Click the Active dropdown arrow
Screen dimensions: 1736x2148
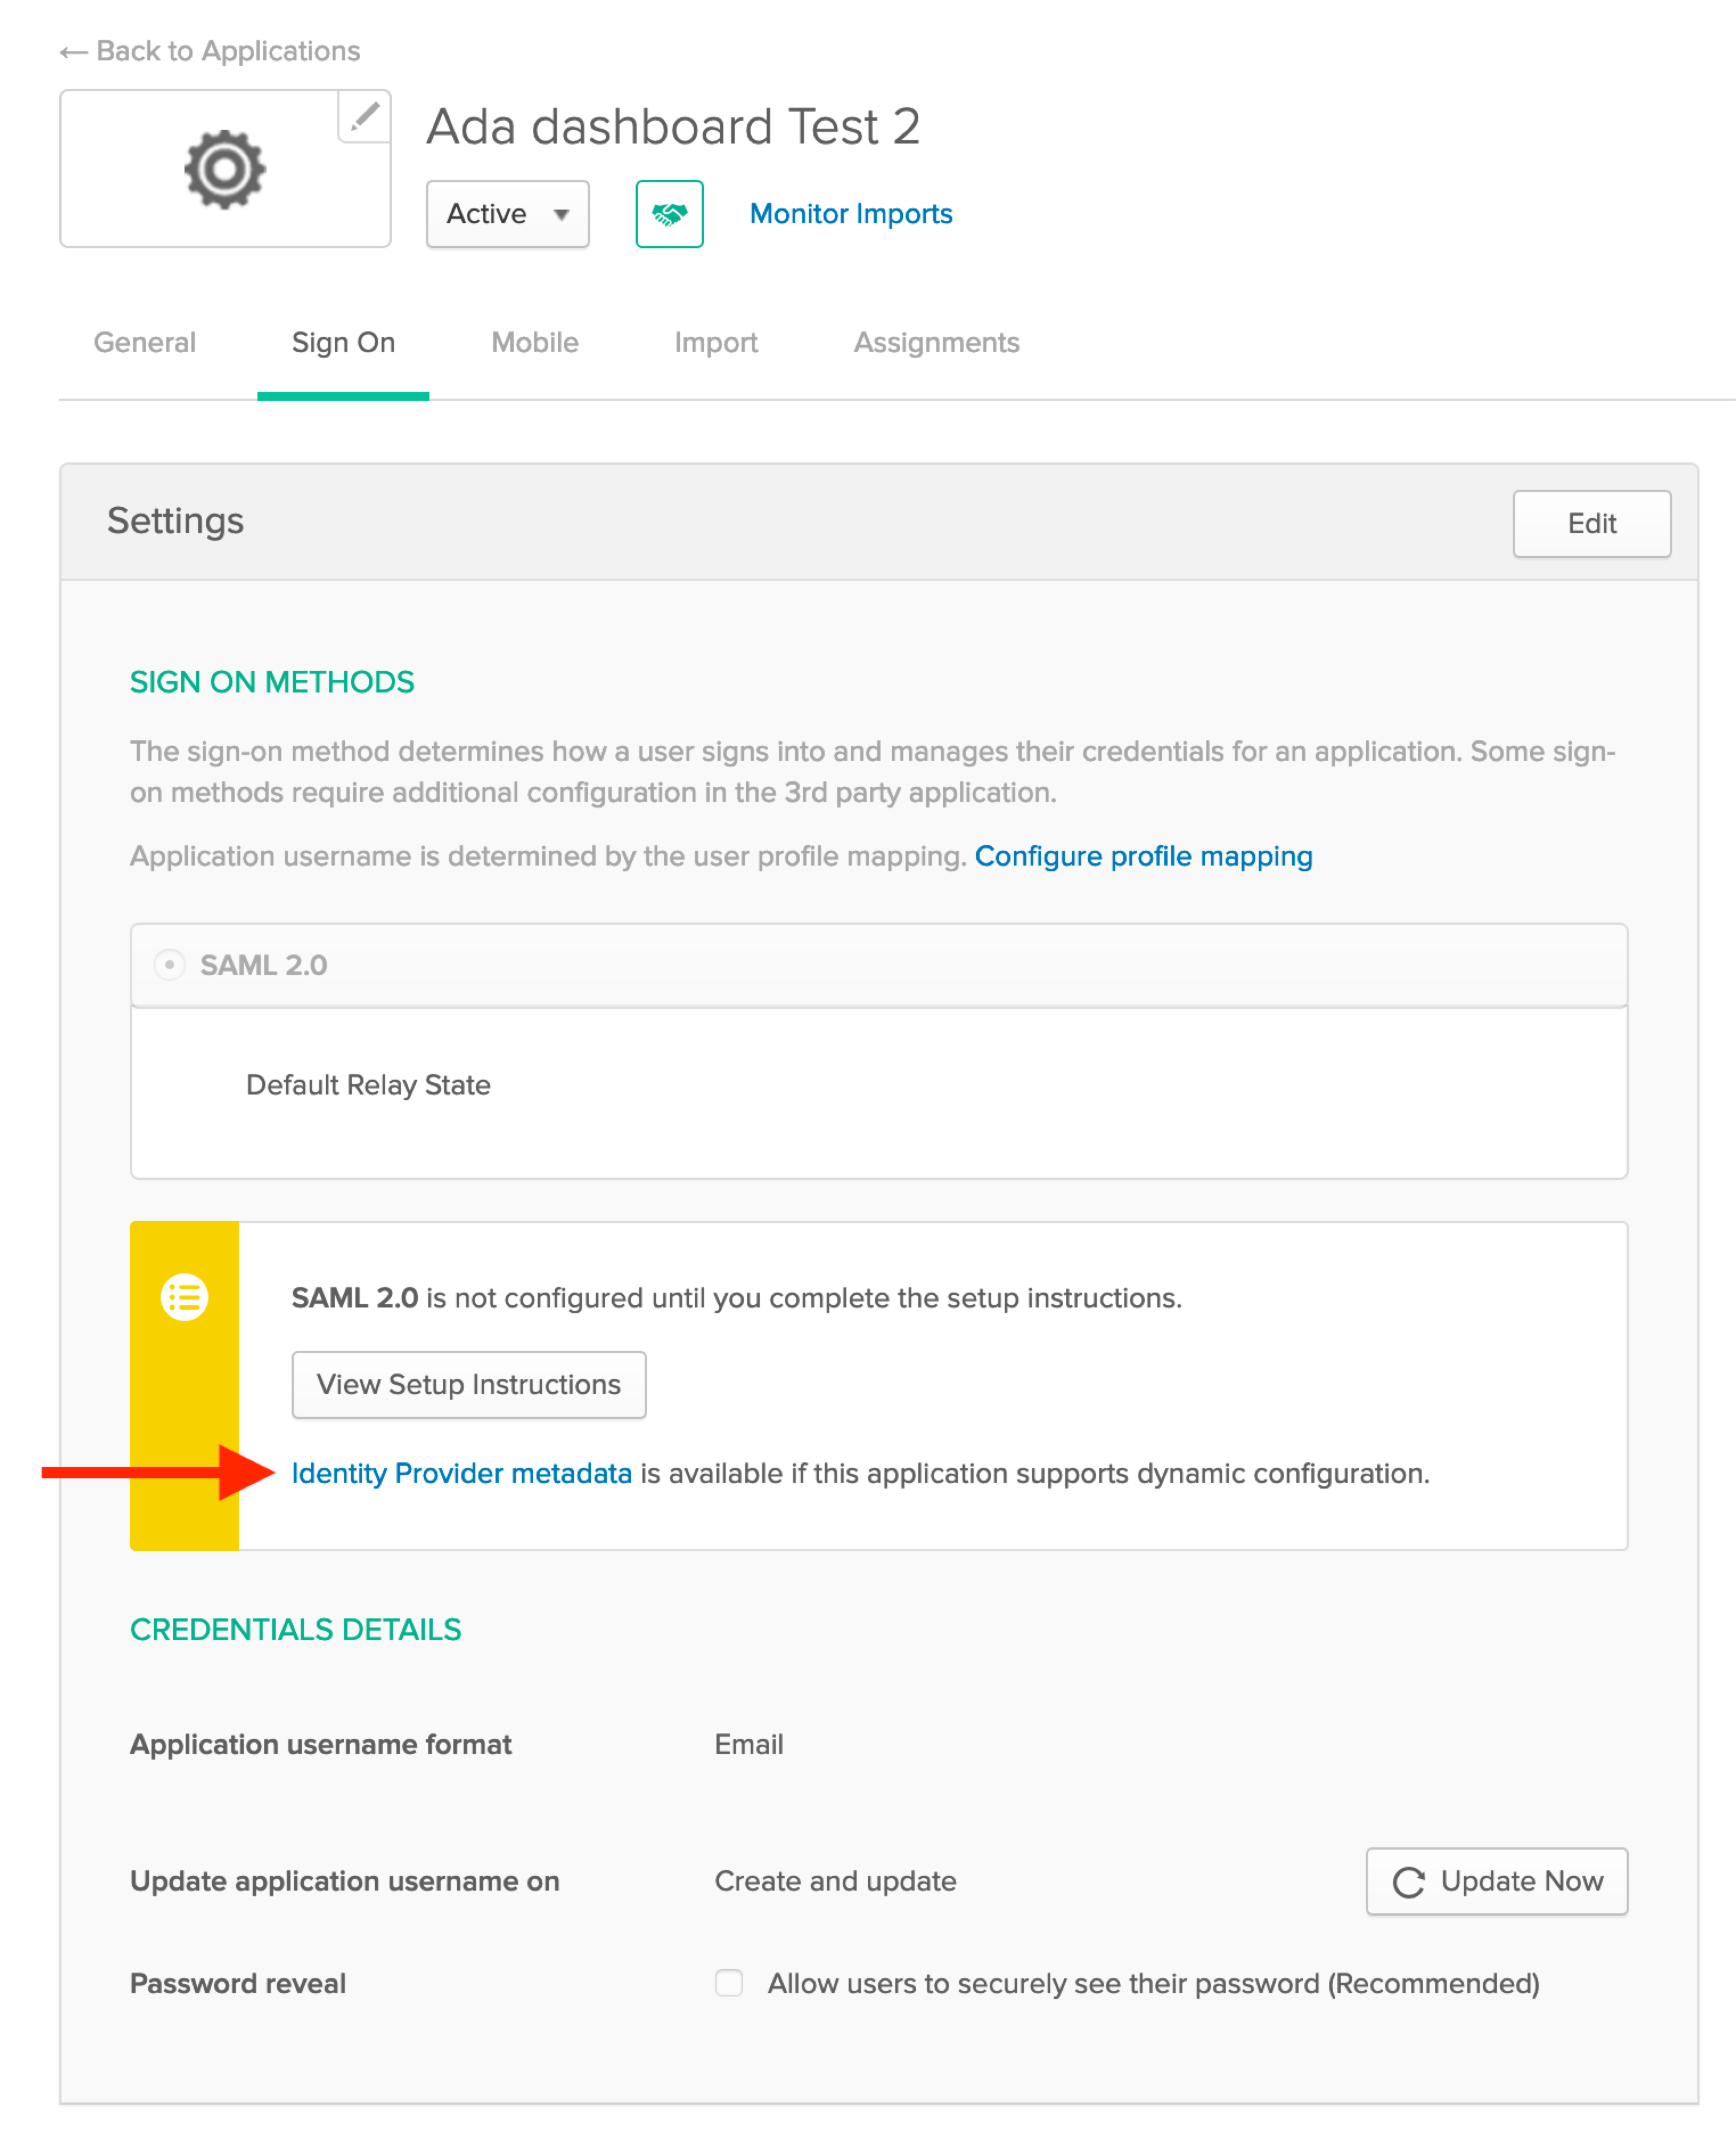(x=561, y=214)
